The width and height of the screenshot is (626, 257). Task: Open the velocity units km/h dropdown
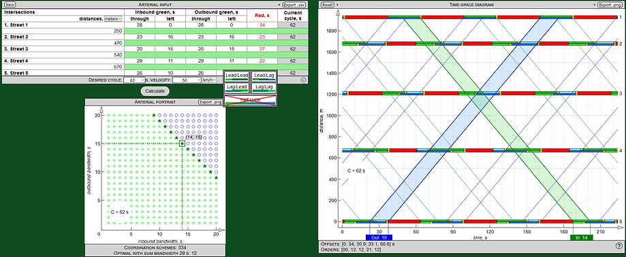click(x=209, y=80)
